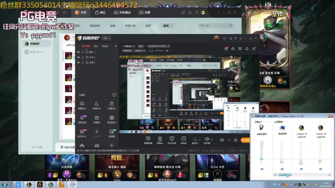Adjust headset device volume slider

pyautogui.click(x=261, y=159)
